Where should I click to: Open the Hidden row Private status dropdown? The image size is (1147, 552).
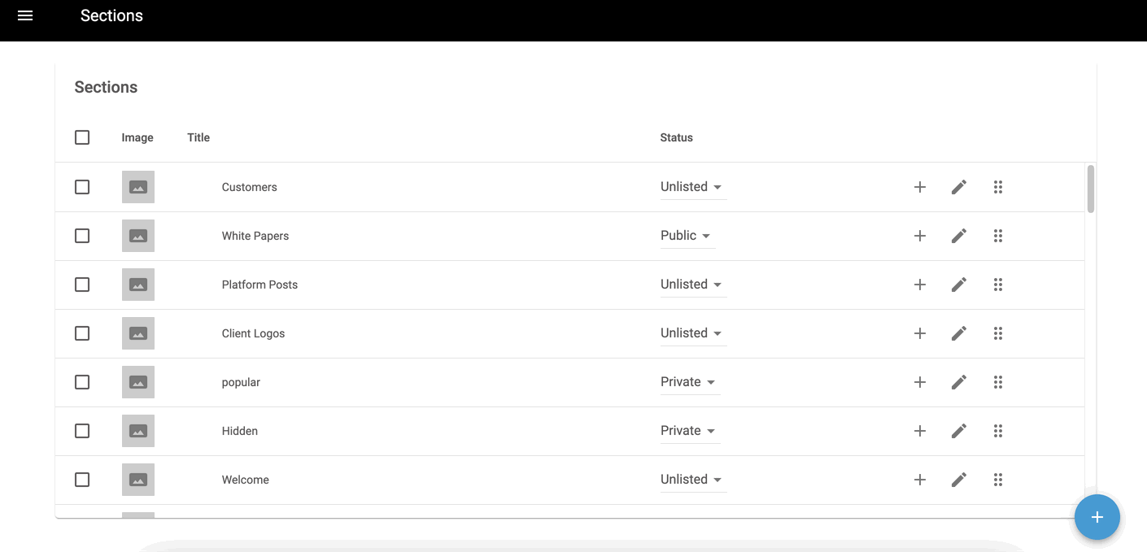[x=688, y=431]
